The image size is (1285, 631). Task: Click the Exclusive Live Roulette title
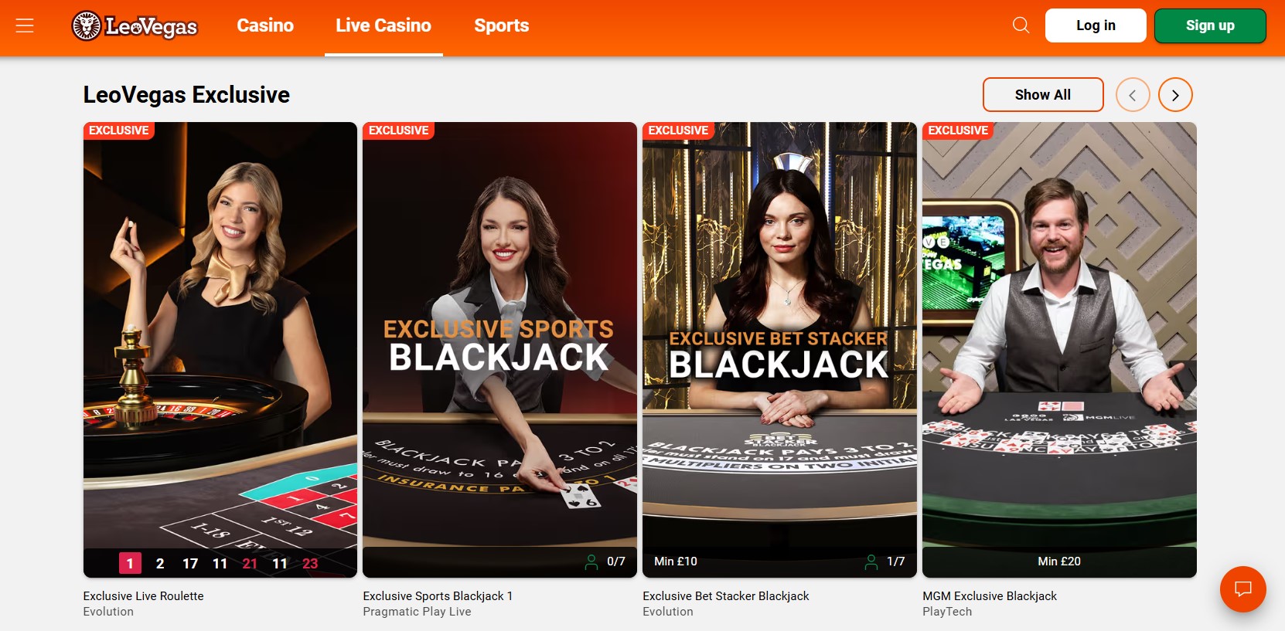[144, 596]
